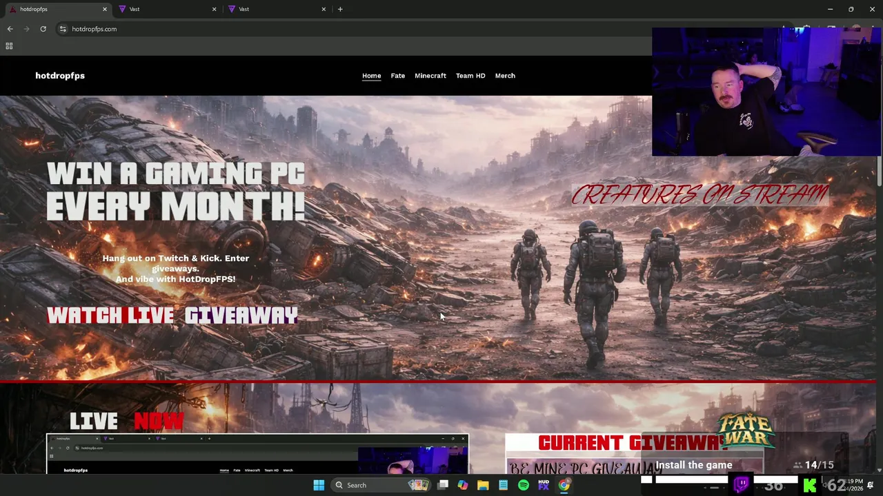
Task: Close the second Vast tab
Action: [324, 9]
